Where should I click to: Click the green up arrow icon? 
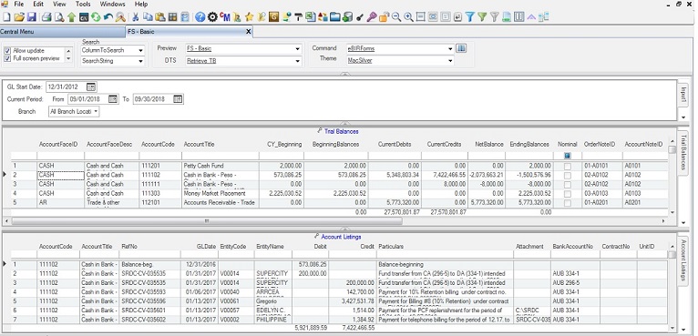point(71,17)
